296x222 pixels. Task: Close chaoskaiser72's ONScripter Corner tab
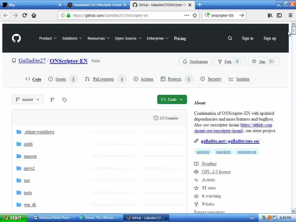[x=125, y=5]
